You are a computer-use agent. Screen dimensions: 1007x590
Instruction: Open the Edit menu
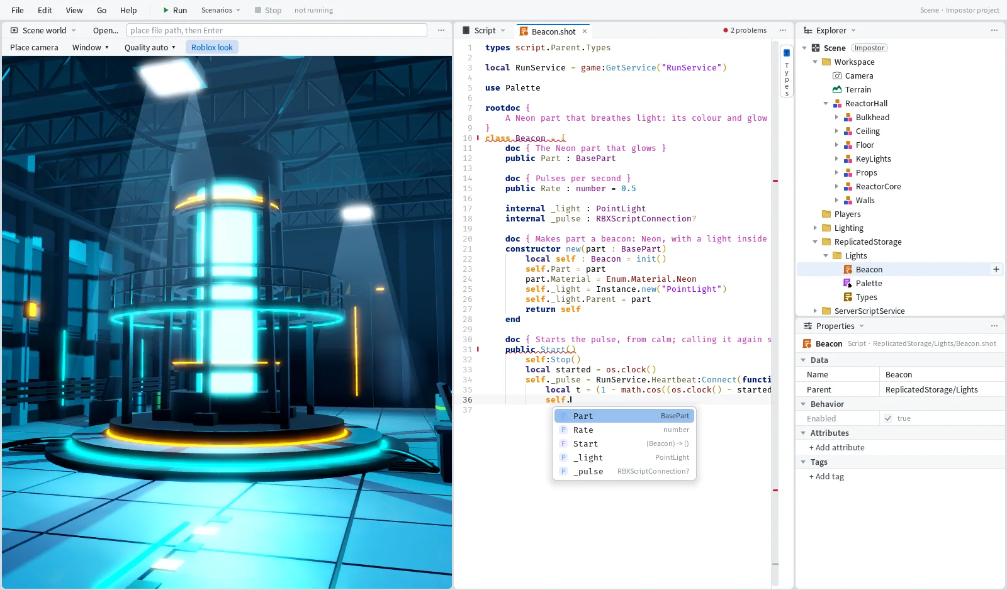[x=45, y=10]
